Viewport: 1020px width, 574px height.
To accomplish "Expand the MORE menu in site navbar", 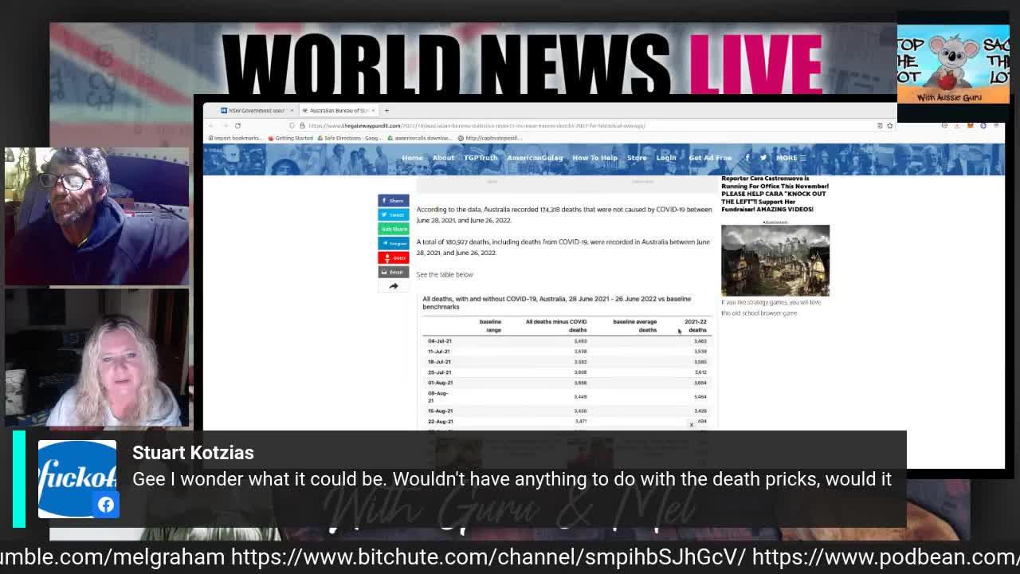I will (790, 158).
